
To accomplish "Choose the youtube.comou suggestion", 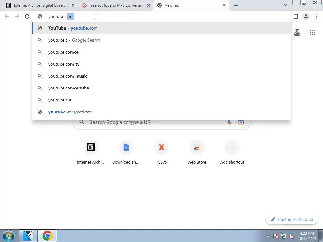I will click(x=161, y=52).
